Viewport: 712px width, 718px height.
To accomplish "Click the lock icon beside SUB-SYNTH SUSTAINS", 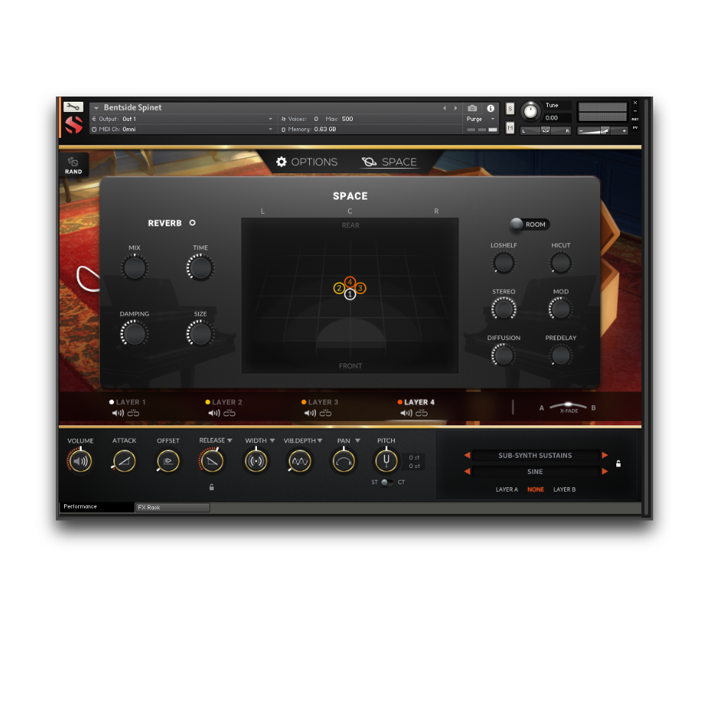I will click(618, 464).
